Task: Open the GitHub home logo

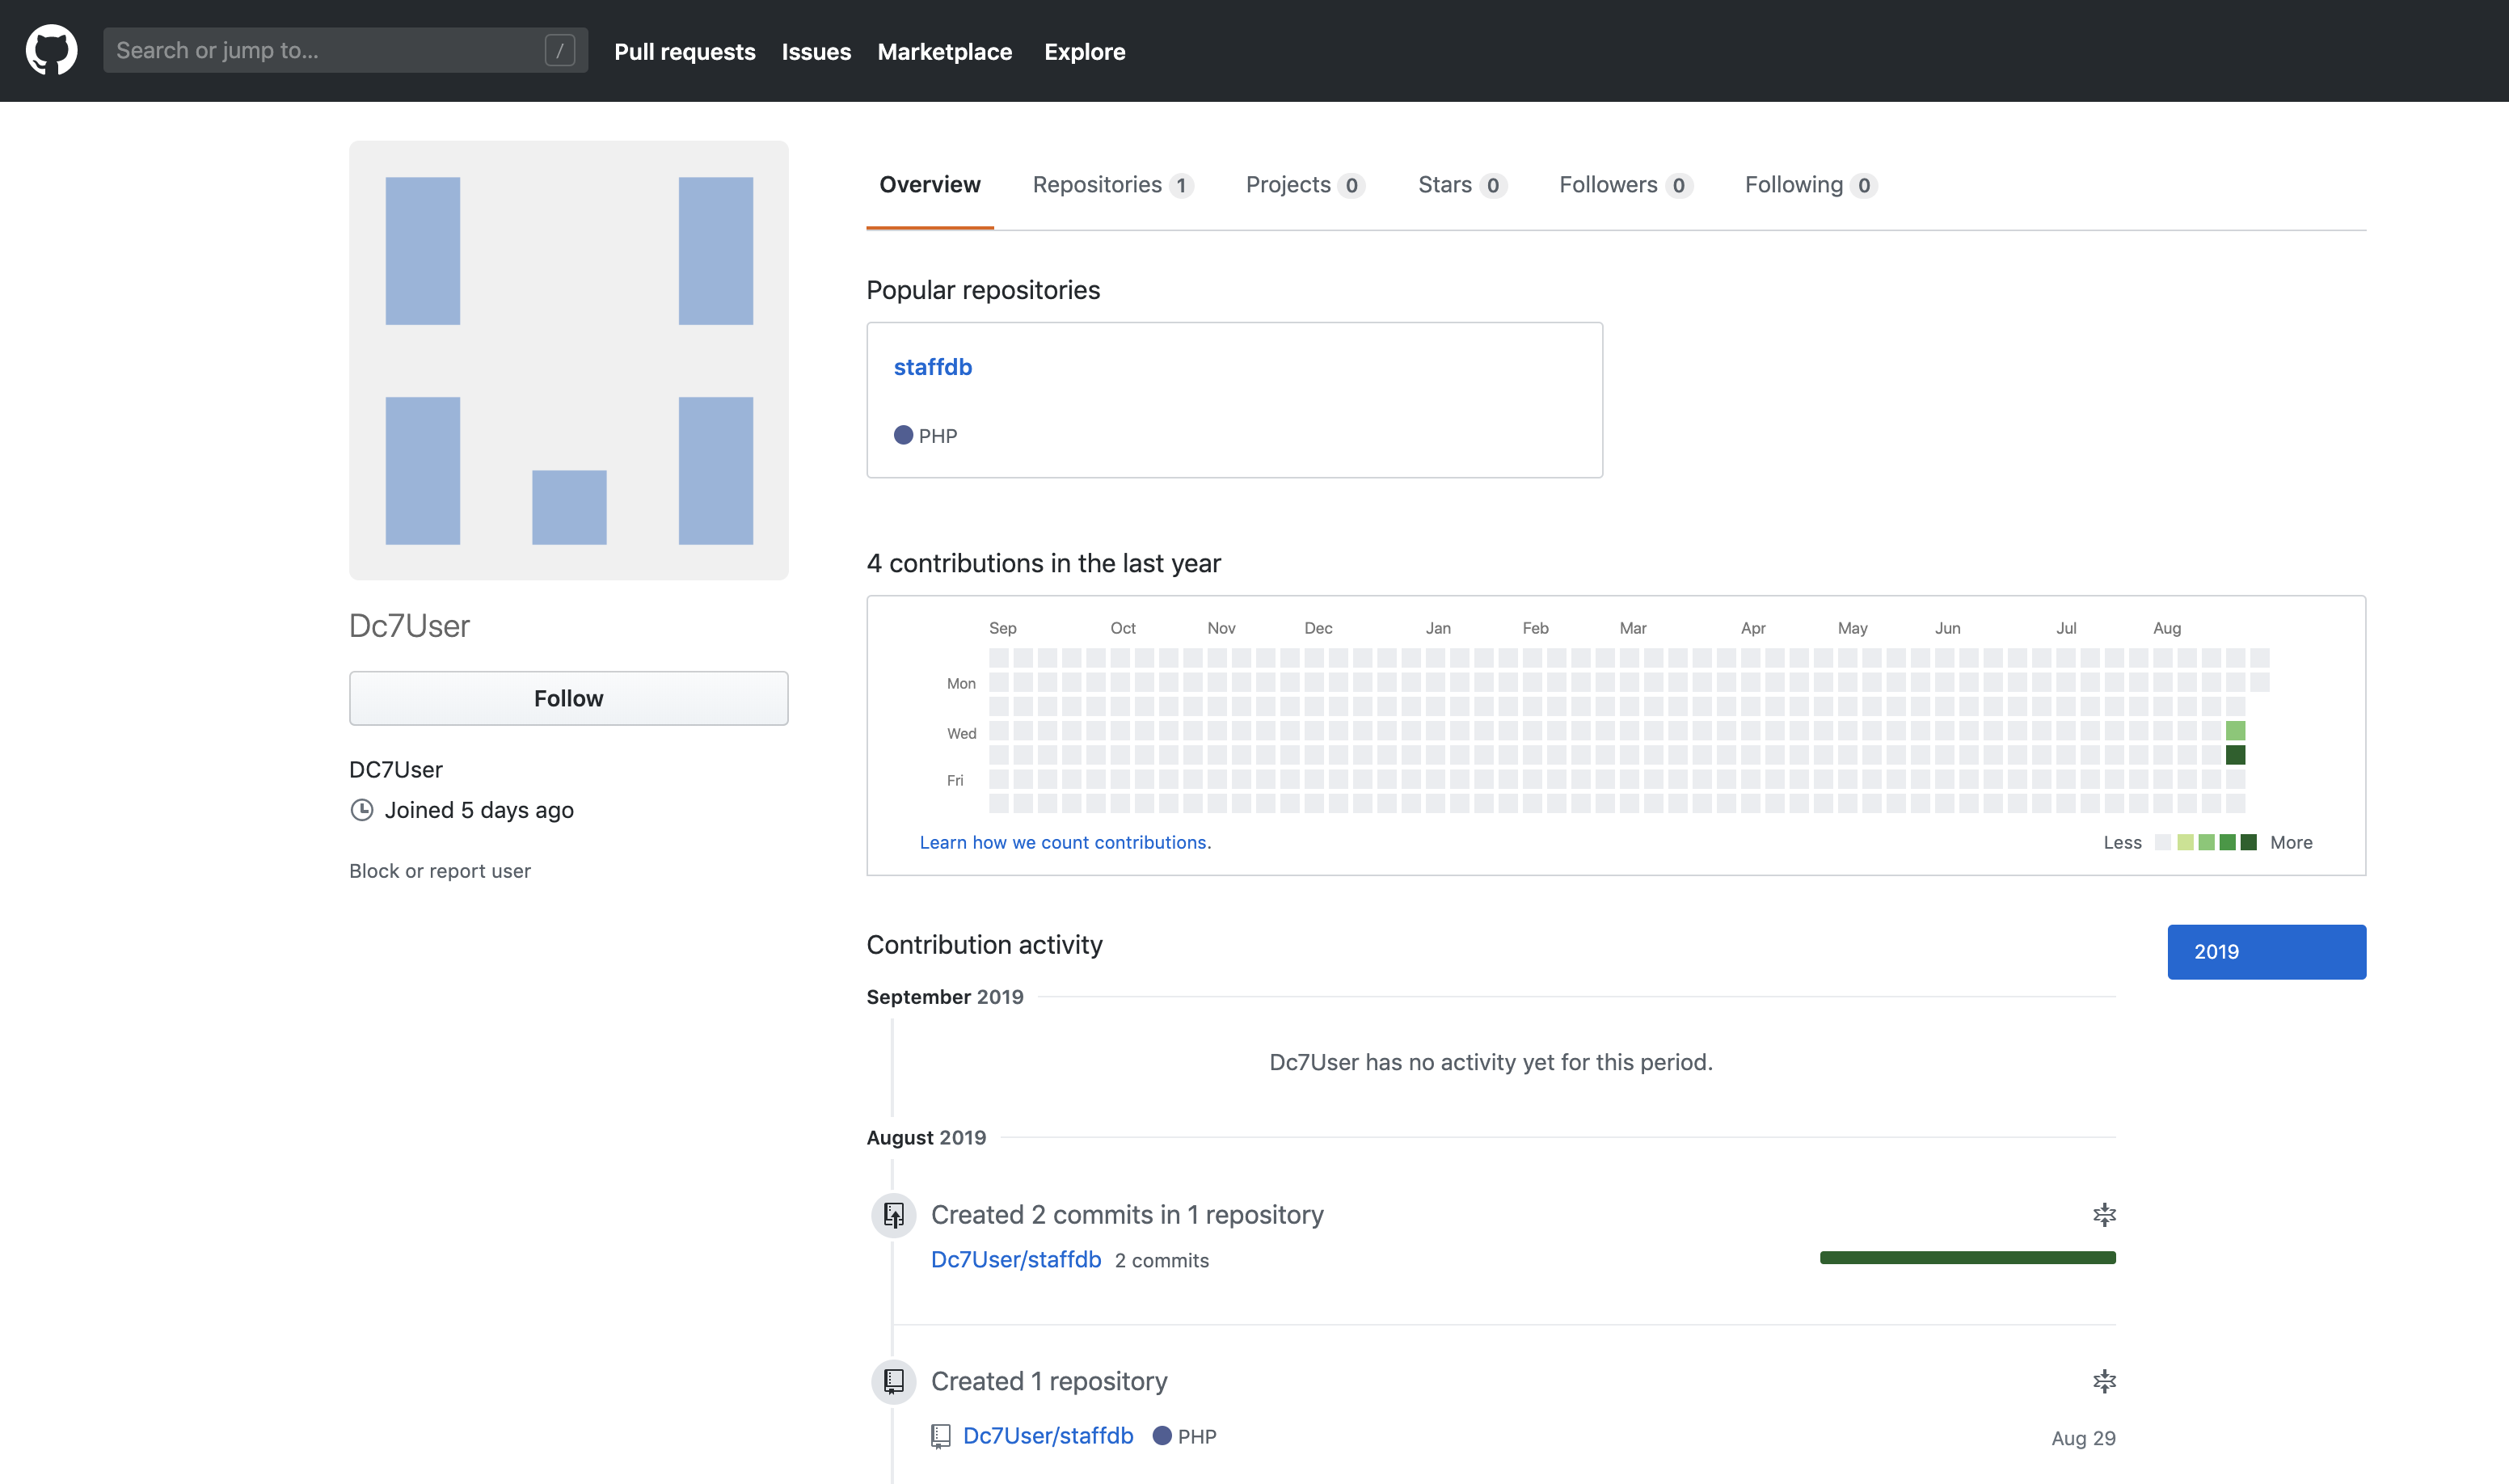Action: click(51, 50)
